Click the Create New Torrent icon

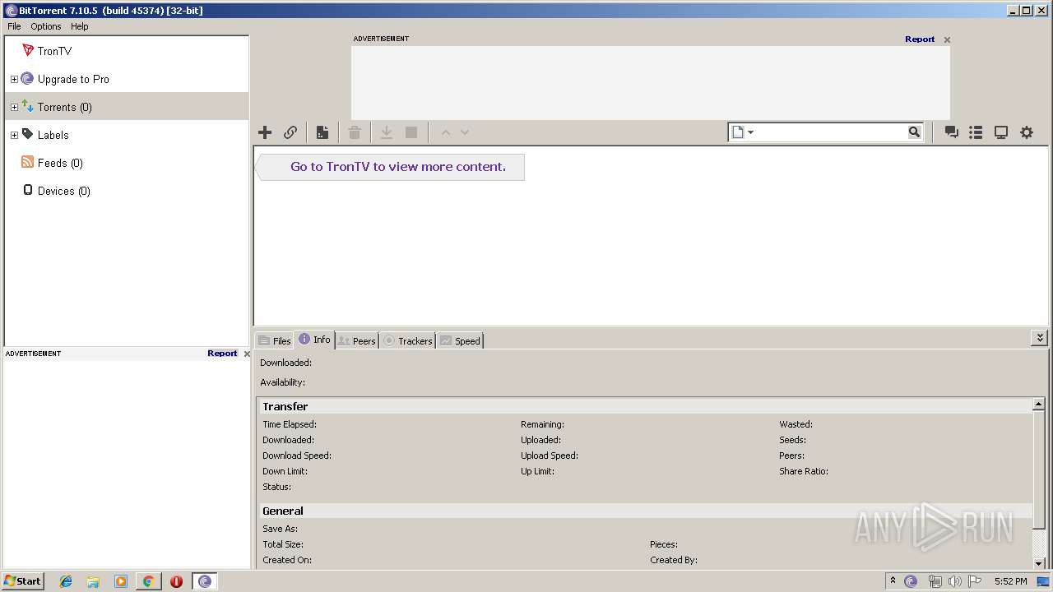point(322,132)
